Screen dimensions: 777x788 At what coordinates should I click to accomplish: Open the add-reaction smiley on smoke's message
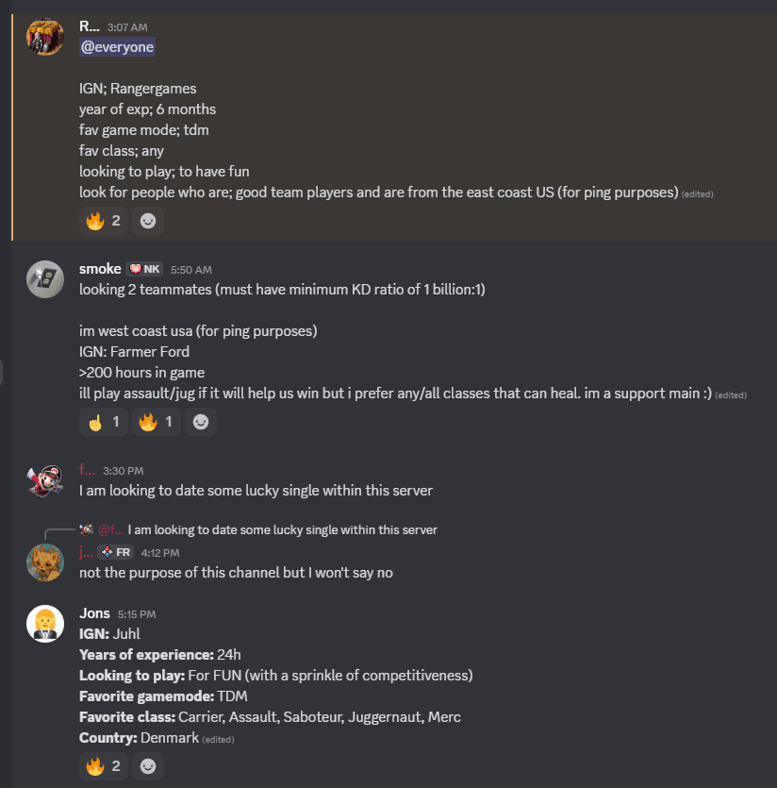point(200,422)
